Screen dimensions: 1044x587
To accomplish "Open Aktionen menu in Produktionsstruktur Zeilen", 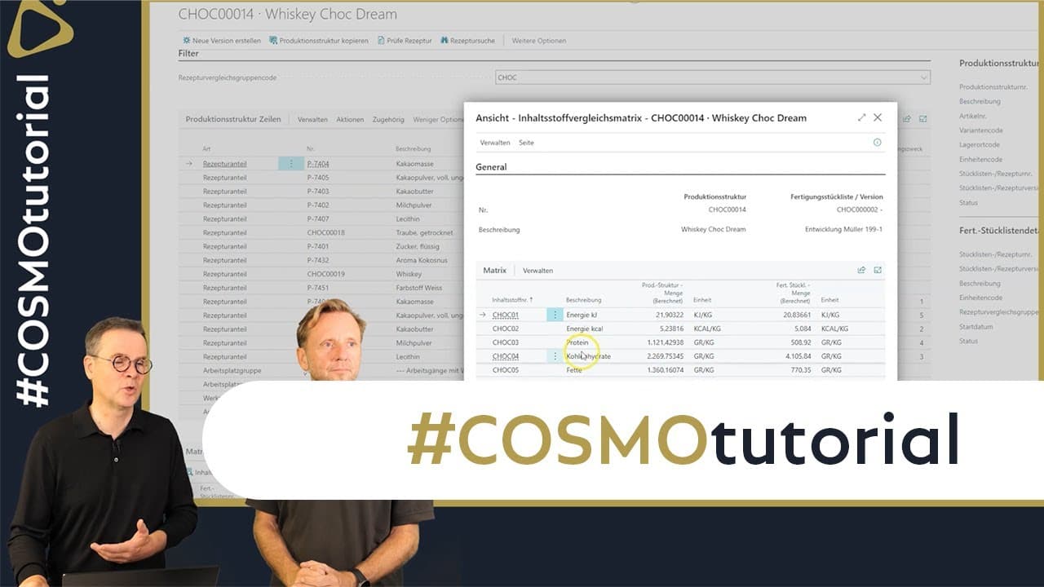I will pos(350,119).
